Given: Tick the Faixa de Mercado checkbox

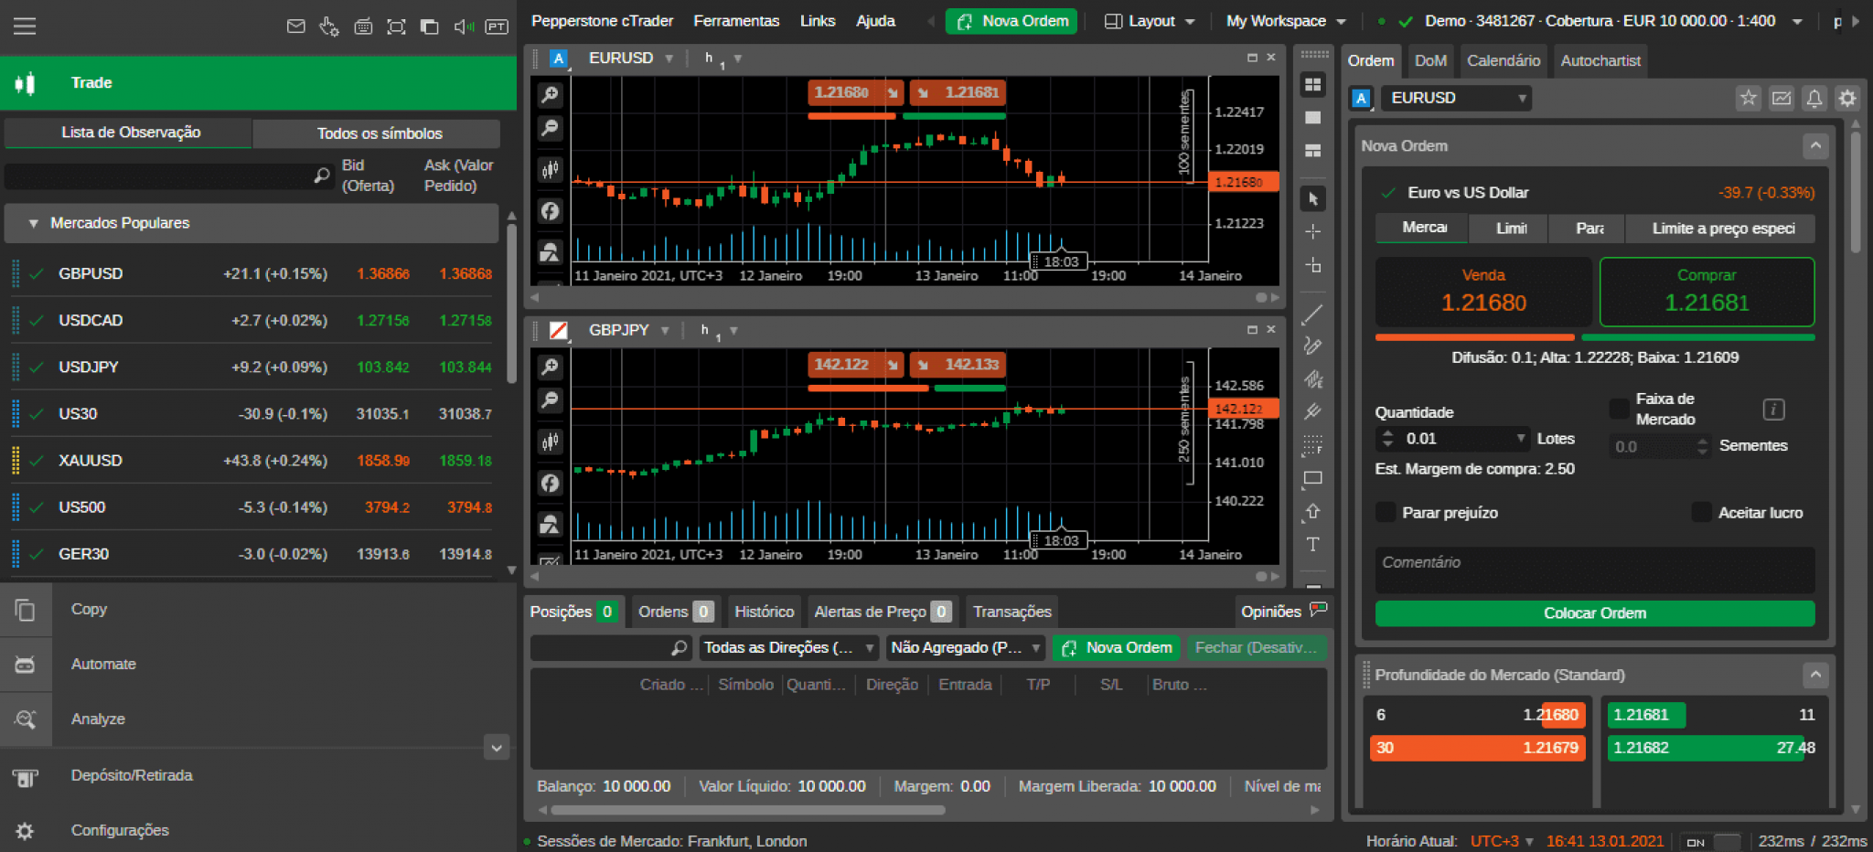Looking at the screenshot, I should coord(1619,409).
